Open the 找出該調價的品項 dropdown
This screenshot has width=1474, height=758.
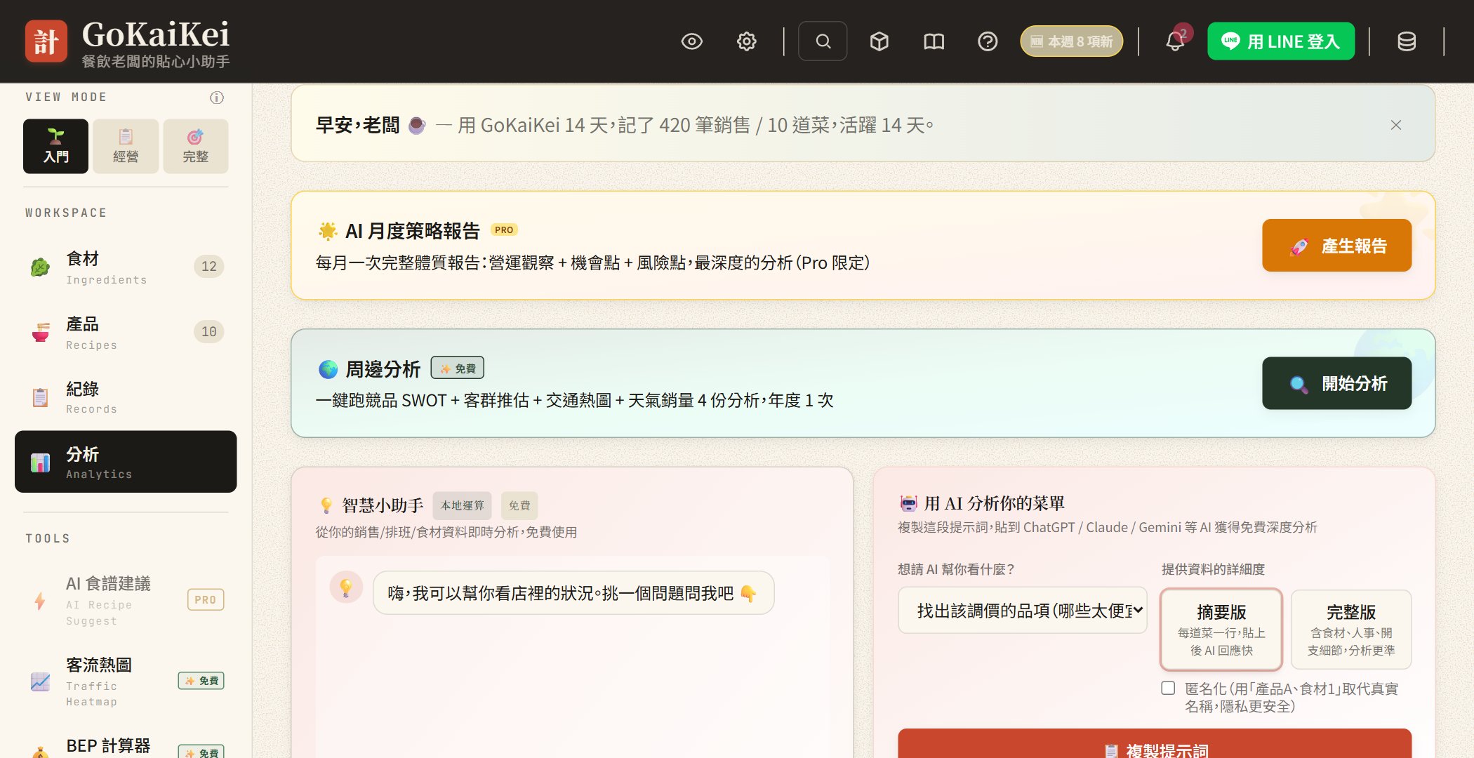pos(1023,611)
